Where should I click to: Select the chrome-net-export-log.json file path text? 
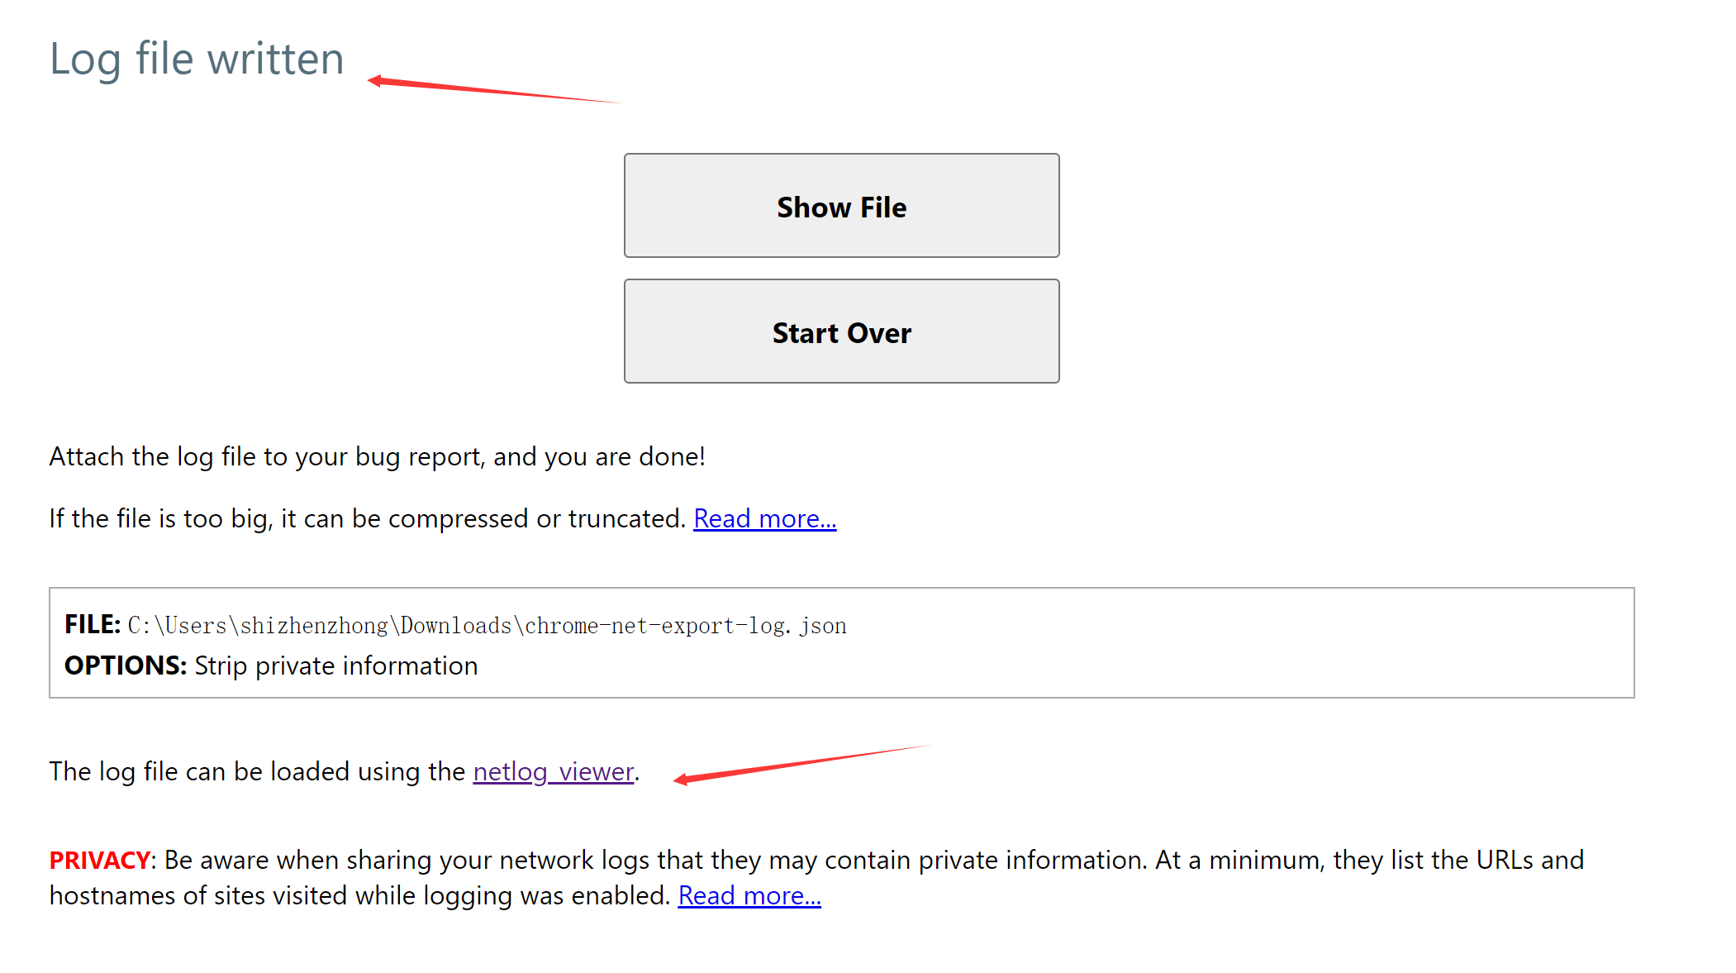tap(487, 626)
